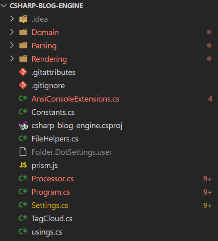
Task: Click the C# icon of FileHelpers.cs
Action: pos(23,138)
